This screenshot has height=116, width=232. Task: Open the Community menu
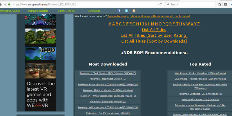coord(94,11)
